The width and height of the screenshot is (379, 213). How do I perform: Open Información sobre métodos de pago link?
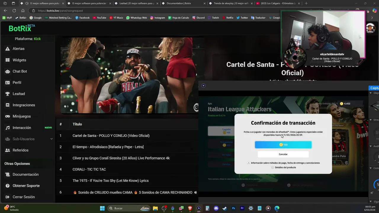tap(285, 163)
